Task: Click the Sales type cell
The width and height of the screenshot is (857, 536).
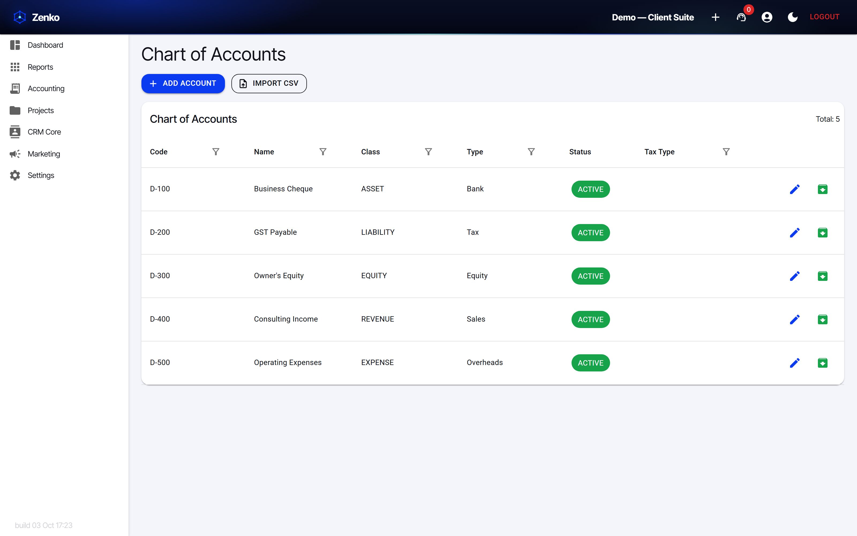Action: coord(476,319)
